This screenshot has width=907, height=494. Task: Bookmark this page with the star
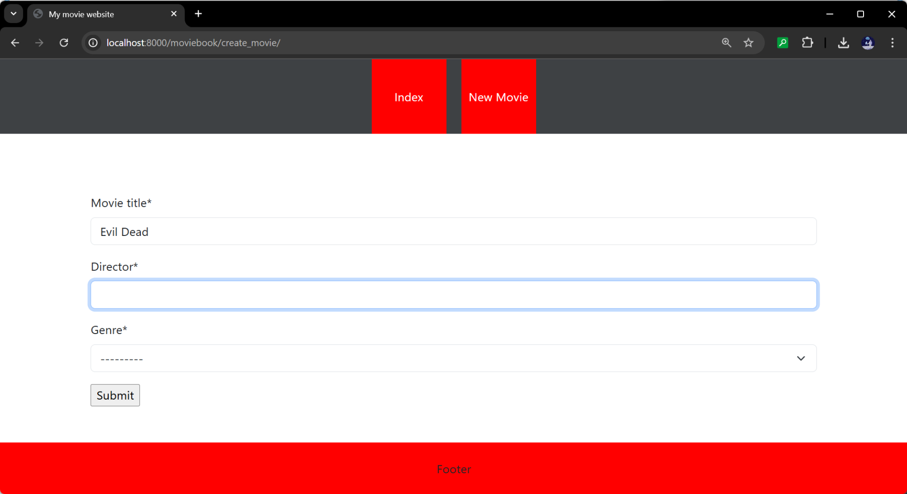[x=749, y=43]
